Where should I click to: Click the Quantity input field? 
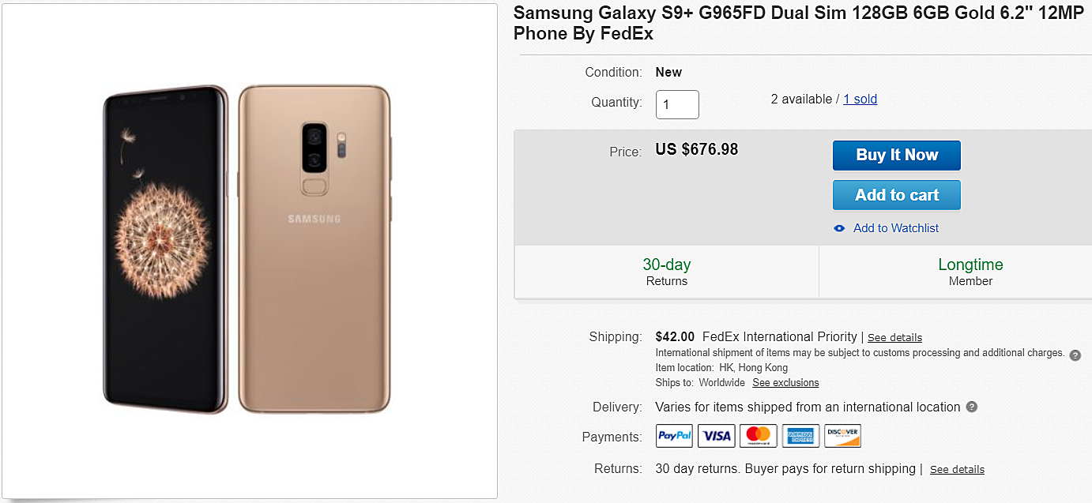click(x=677, y=105)
